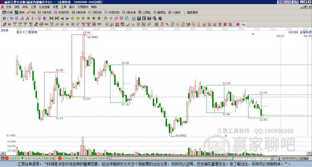The height and width of the screenshot is (167, 312).
Task: Open the 9P四方形 tool
Action: 62,12
